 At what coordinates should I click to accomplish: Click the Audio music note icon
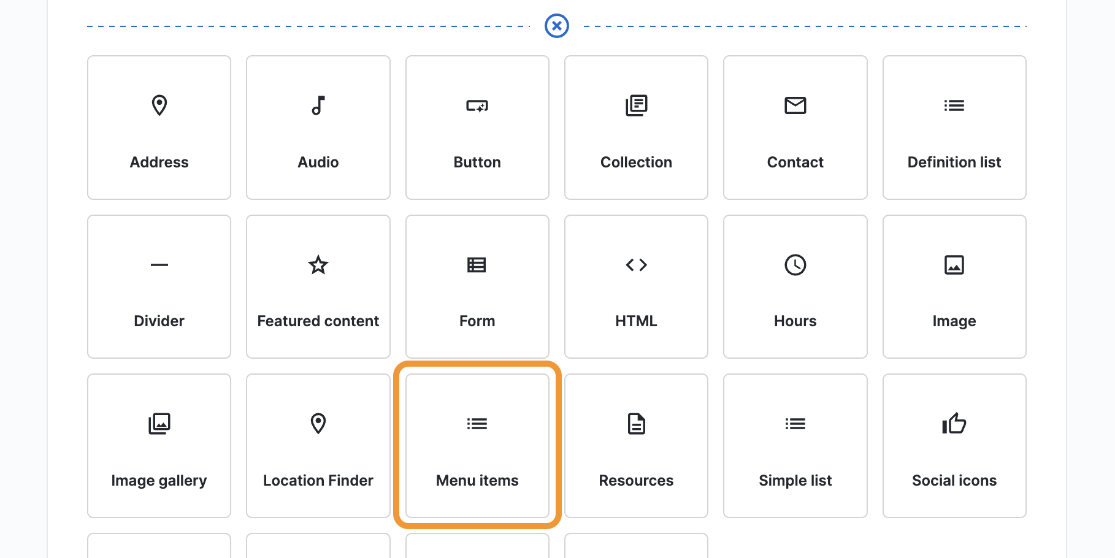click(318, 105)
